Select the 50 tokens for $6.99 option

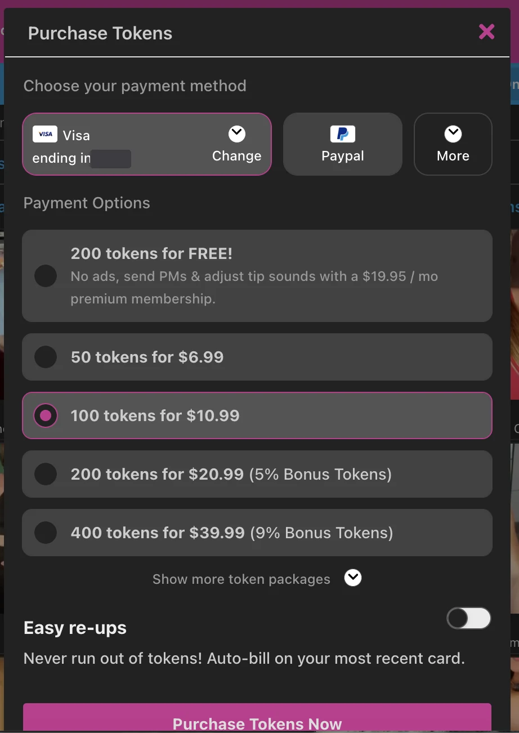coord(257,357)
